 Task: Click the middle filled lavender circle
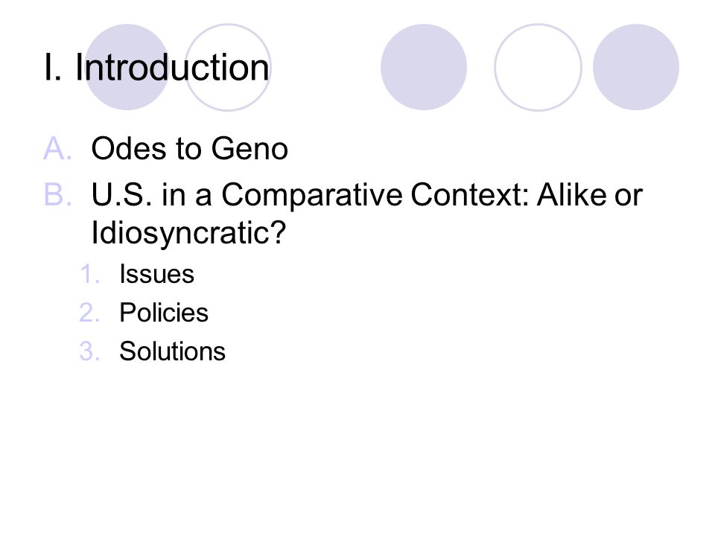[424, 67]
